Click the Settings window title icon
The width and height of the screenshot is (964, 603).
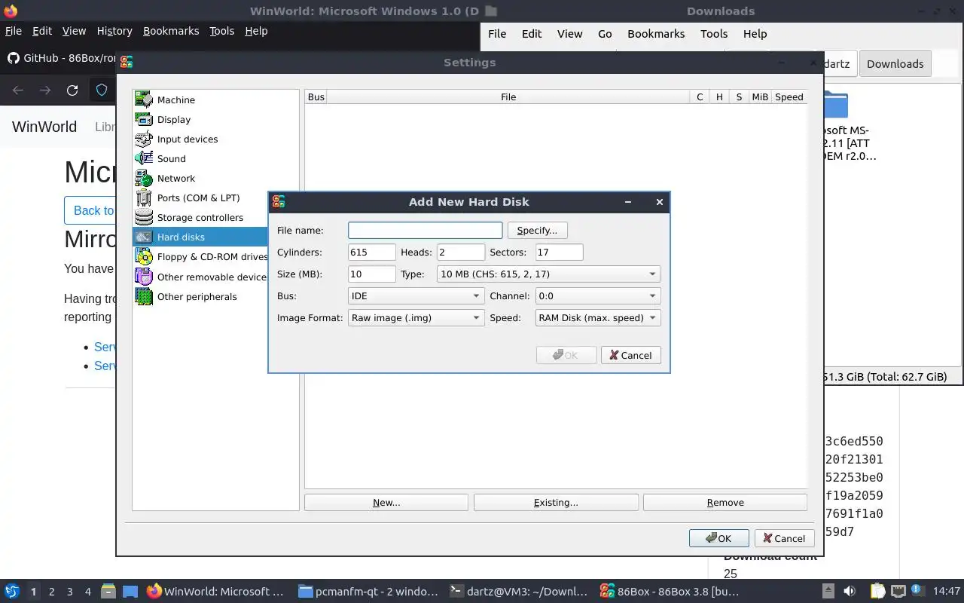click(127, 62)
